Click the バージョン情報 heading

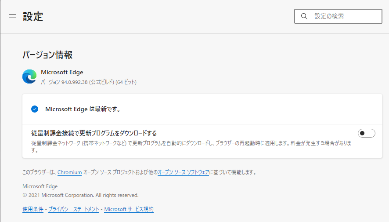tap(47, 55)
